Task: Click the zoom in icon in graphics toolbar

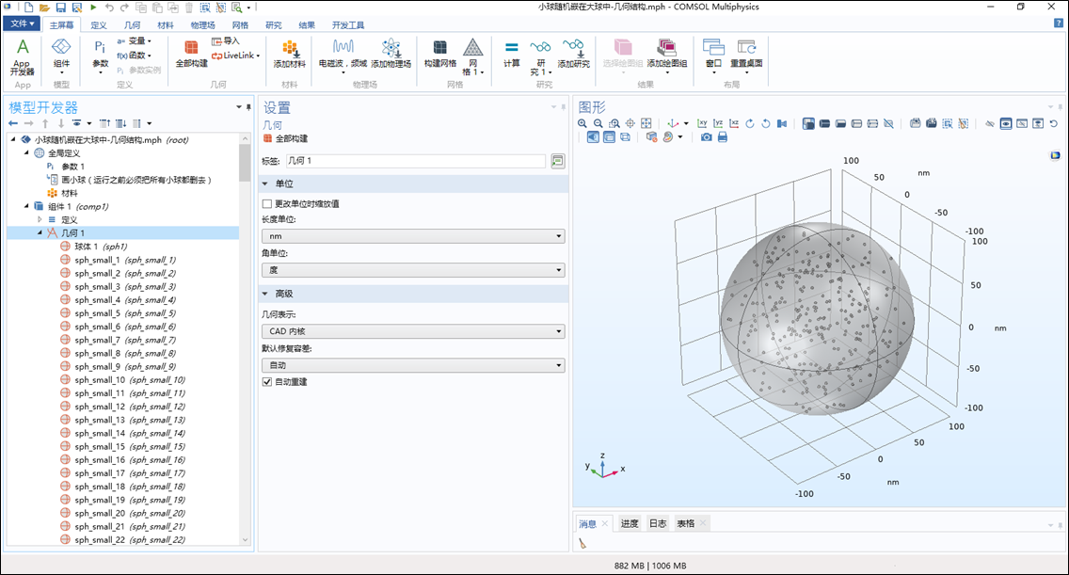Action: [x=582, y=123]
